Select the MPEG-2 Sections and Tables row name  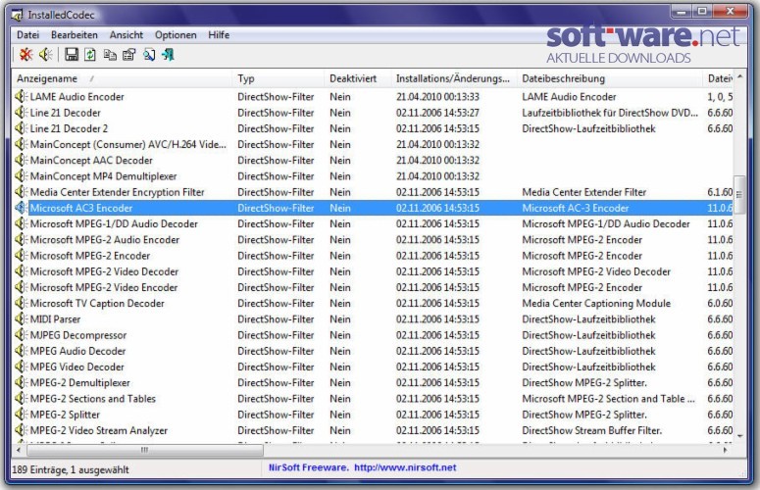pyautogui.click(x=92, y=399)
